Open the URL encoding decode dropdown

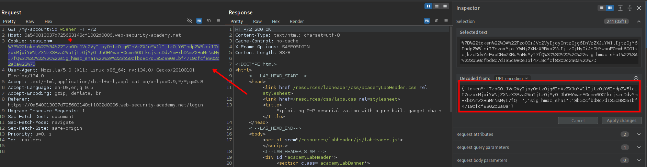512,78
